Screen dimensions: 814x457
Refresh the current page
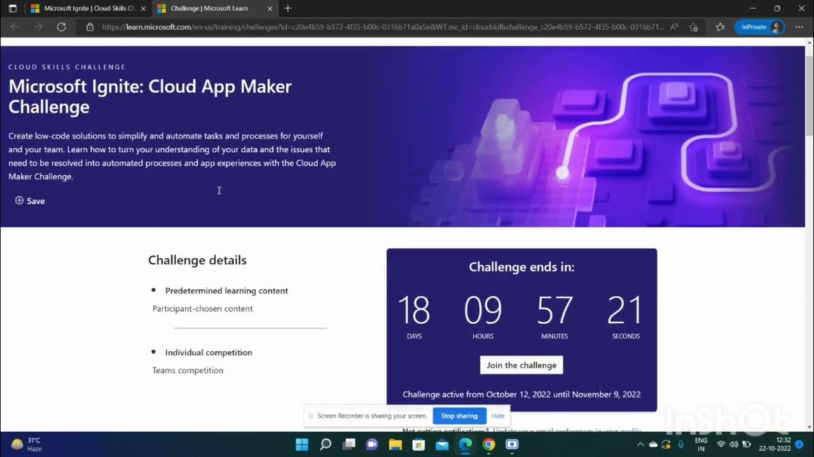61,27
